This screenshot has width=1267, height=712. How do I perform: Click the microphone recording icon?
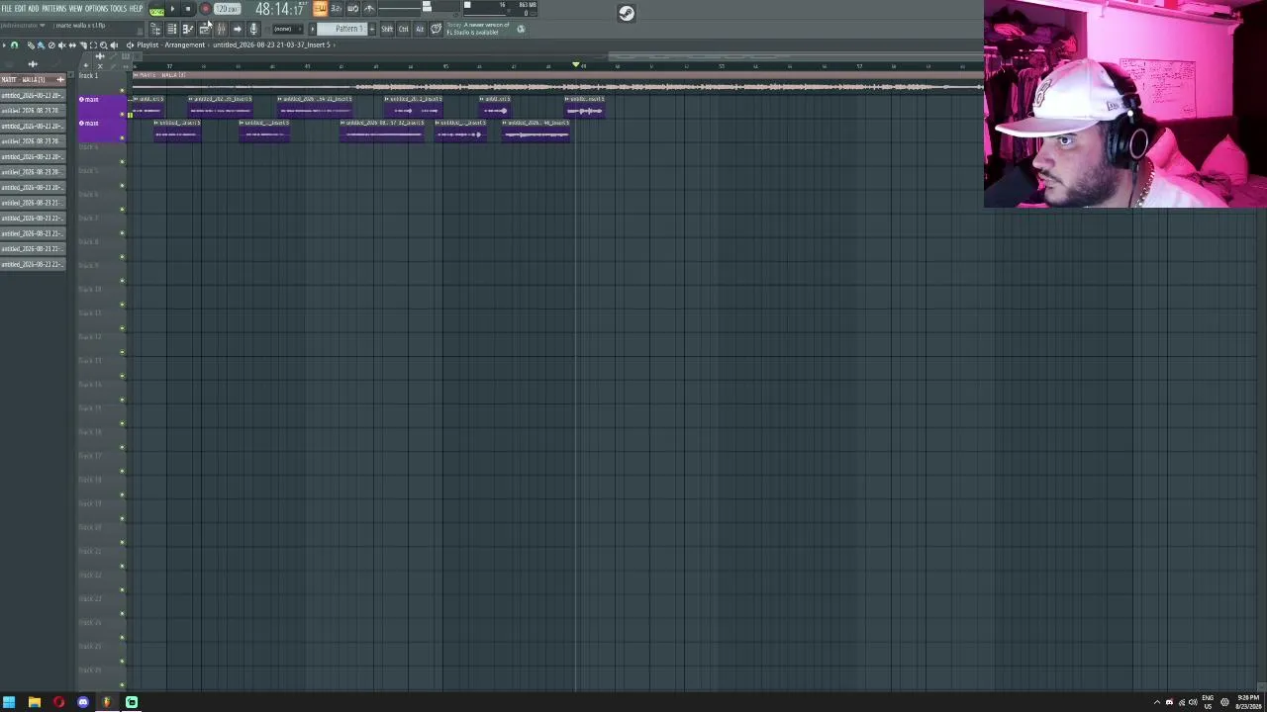click(x=253, y=29)
